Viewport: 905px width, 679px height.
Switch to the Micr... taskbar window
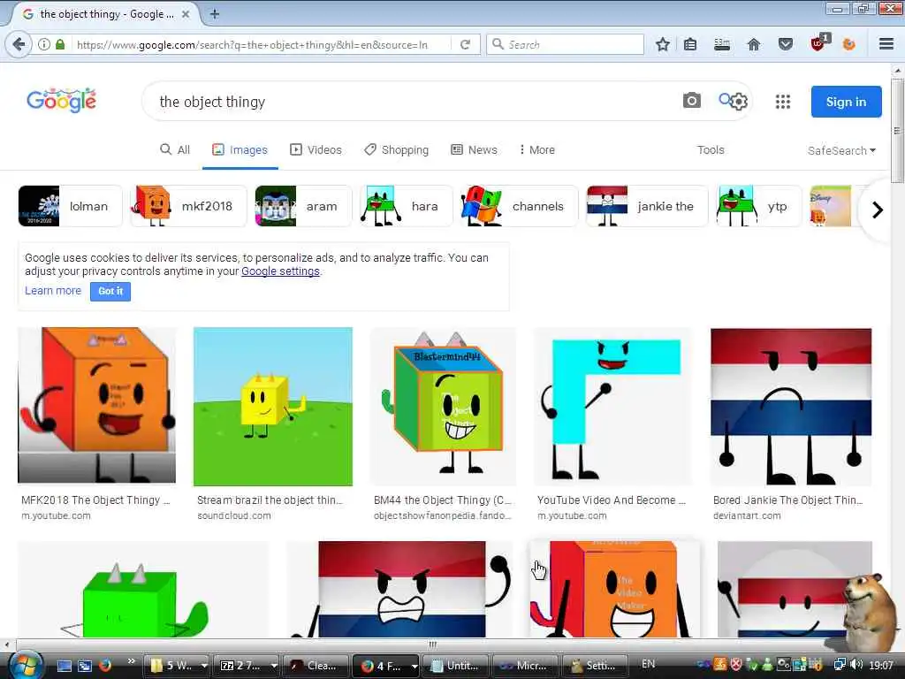pos(525,666)
